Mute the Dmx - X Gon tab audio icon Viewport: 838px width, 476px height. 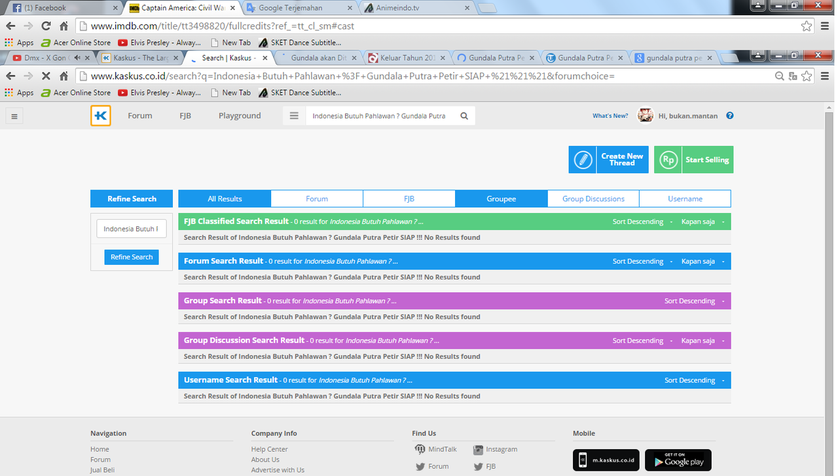pyautogui.click(x=77, y=58)
